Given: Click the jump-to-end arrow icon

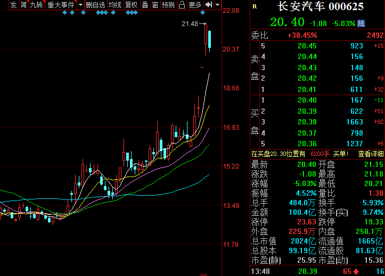Looking at the screenshot, I should (209, 5).
